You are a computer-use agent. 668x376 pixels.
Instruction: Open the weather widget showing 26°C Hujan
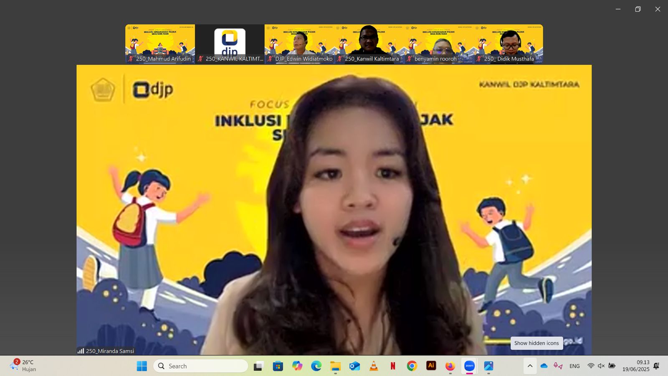pyautogui.click(x=24, y=366)
